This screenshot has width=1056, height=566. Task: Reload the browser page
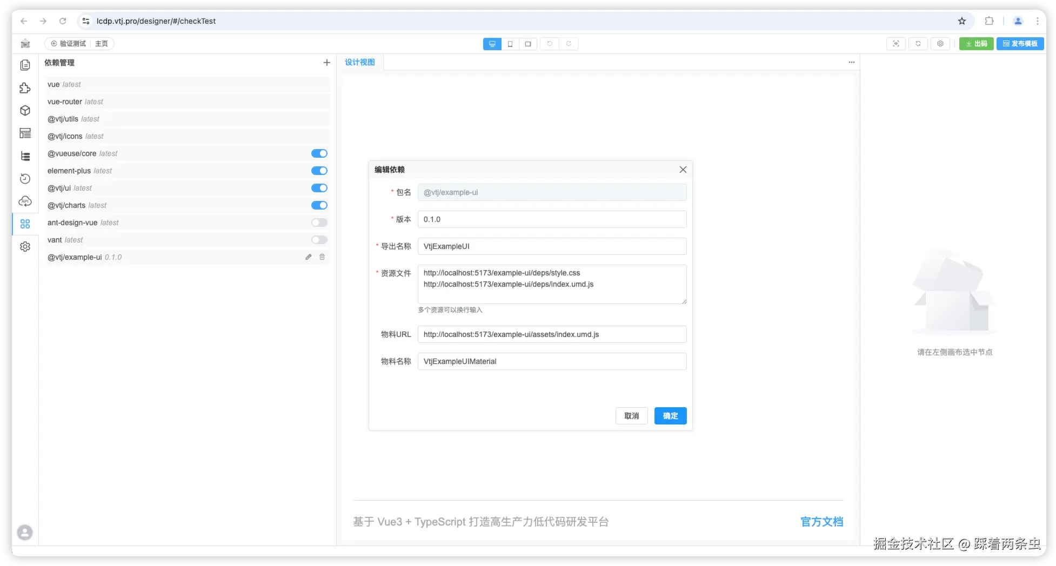63,21
